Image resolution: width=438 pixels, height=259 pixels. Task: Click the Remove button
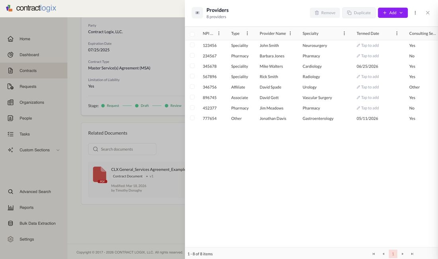[x=325, y=13]
